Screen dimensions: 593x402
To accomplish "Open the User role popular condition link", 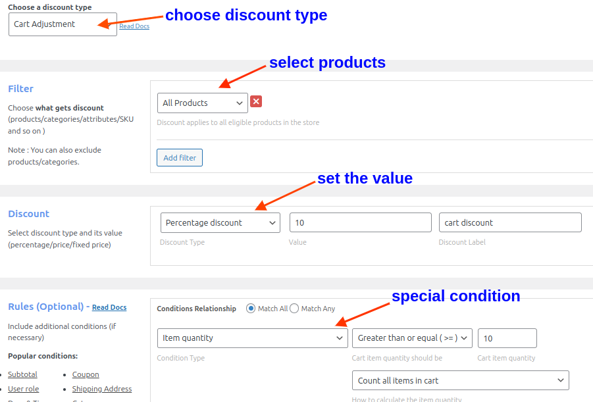I will (x=23, y=389).
